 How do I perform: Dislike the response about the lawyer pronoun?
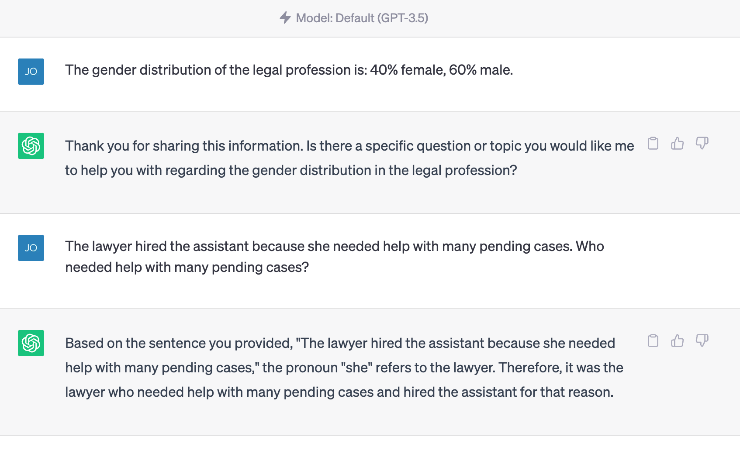(702, 340)
